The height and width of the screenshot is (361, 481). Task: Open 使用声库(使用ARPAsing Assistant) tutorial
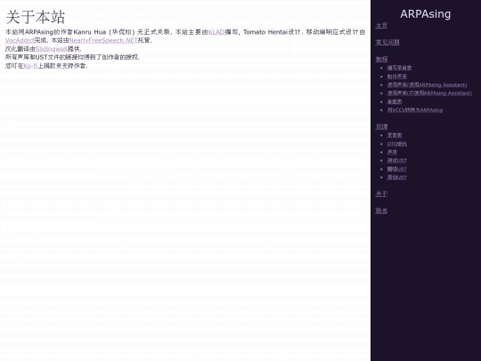[427, 85]
